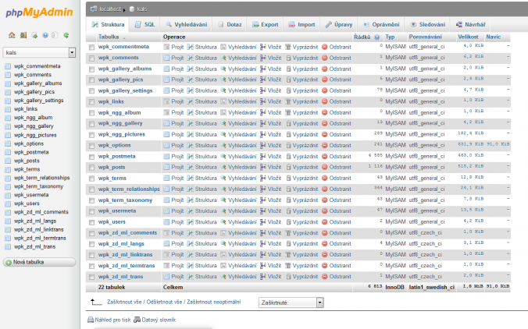The image size is (528, 329).
Task: Click the localhost server icon in breadcrumb
Action: pyautogui.click(x=94, y=9)
